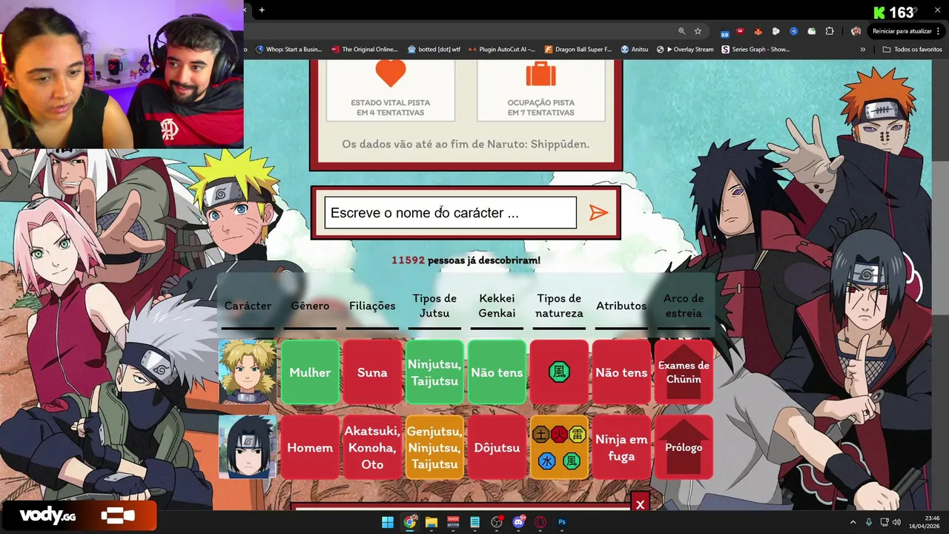This screenshot has height=534, width=949.
Task: Close the bottom banner with the X
Action: pos(640,504)
